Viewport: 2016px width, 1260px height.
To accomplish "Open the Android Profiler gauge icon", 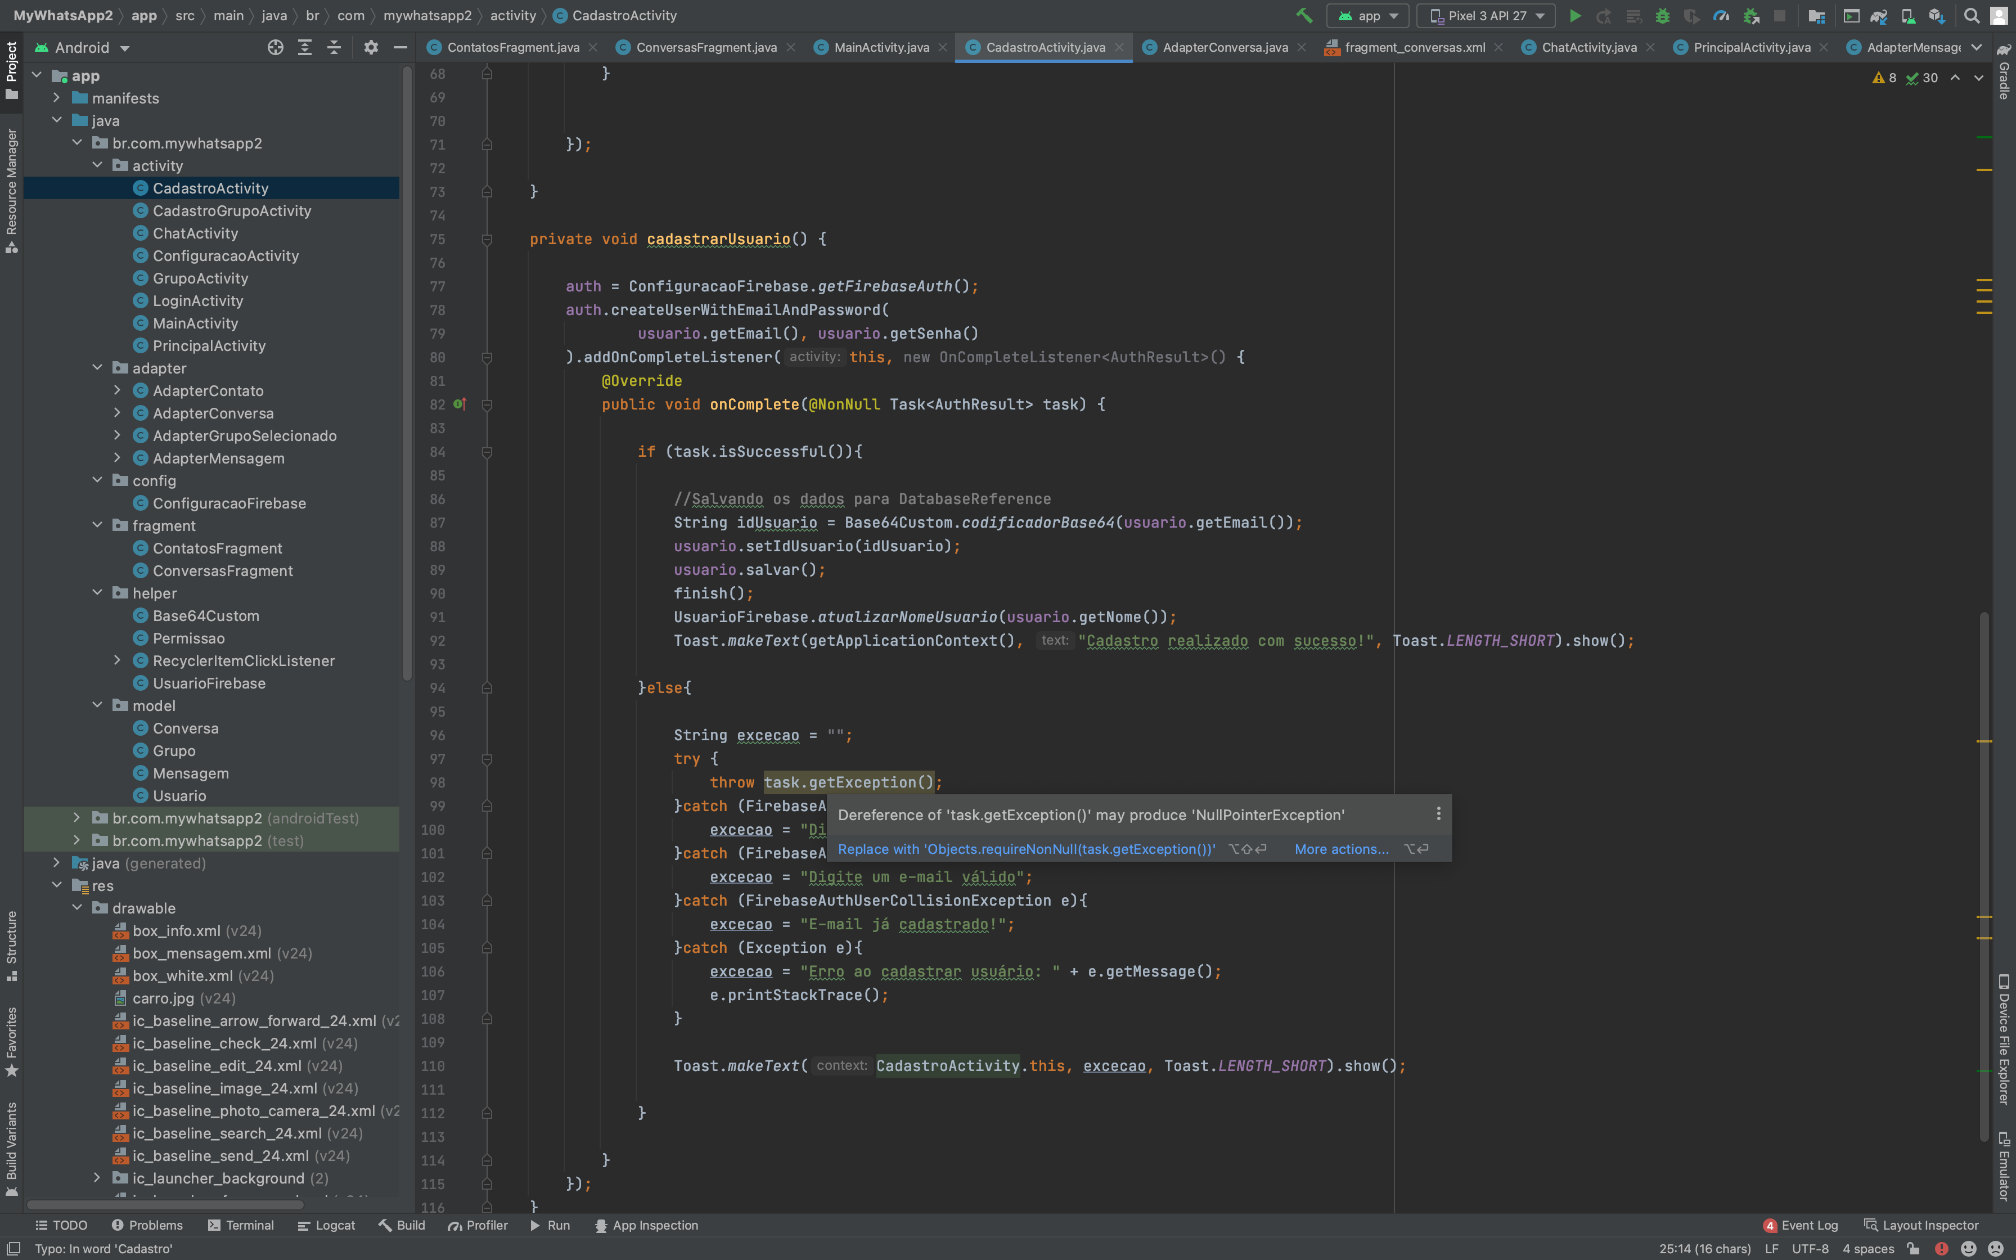I will [1721, 16].
